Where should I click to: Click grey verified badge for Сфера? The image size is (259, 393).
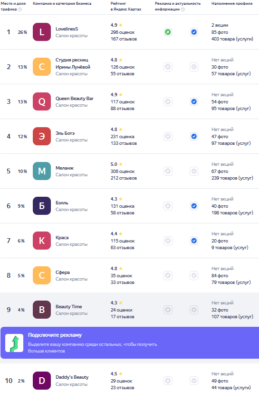[194, 275]
